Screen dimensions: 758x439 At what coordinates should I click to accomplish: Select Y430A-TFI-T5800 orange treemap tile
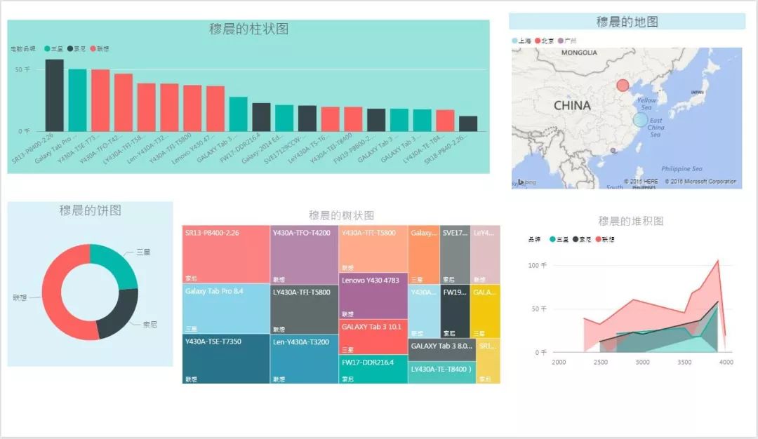tap(373, 248)
